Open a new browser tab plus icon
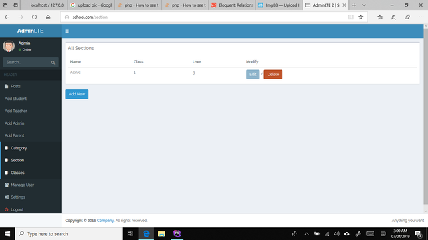 [354, 5]
